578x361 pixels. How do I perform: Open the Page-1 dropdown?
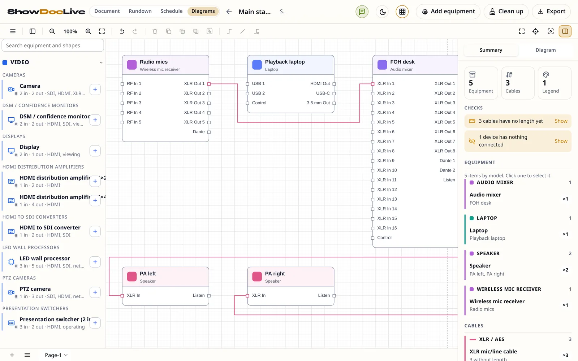(56, 355)
